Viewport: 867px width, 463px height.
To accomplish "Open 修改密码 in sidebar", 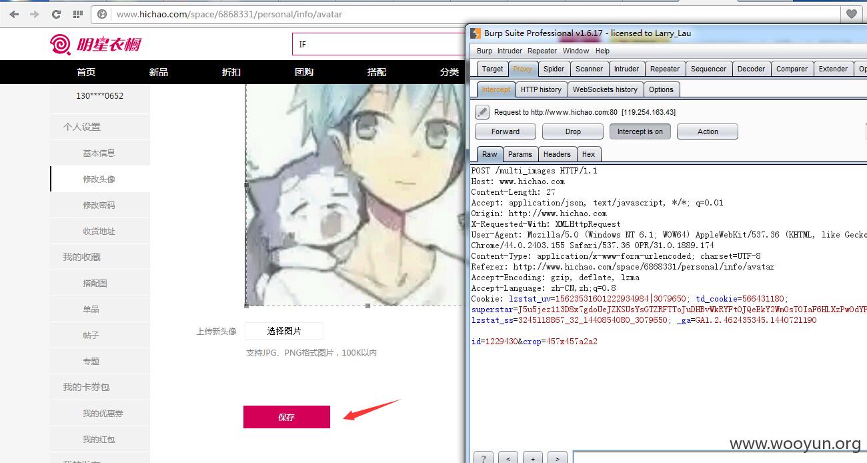I will pos(99,205).
